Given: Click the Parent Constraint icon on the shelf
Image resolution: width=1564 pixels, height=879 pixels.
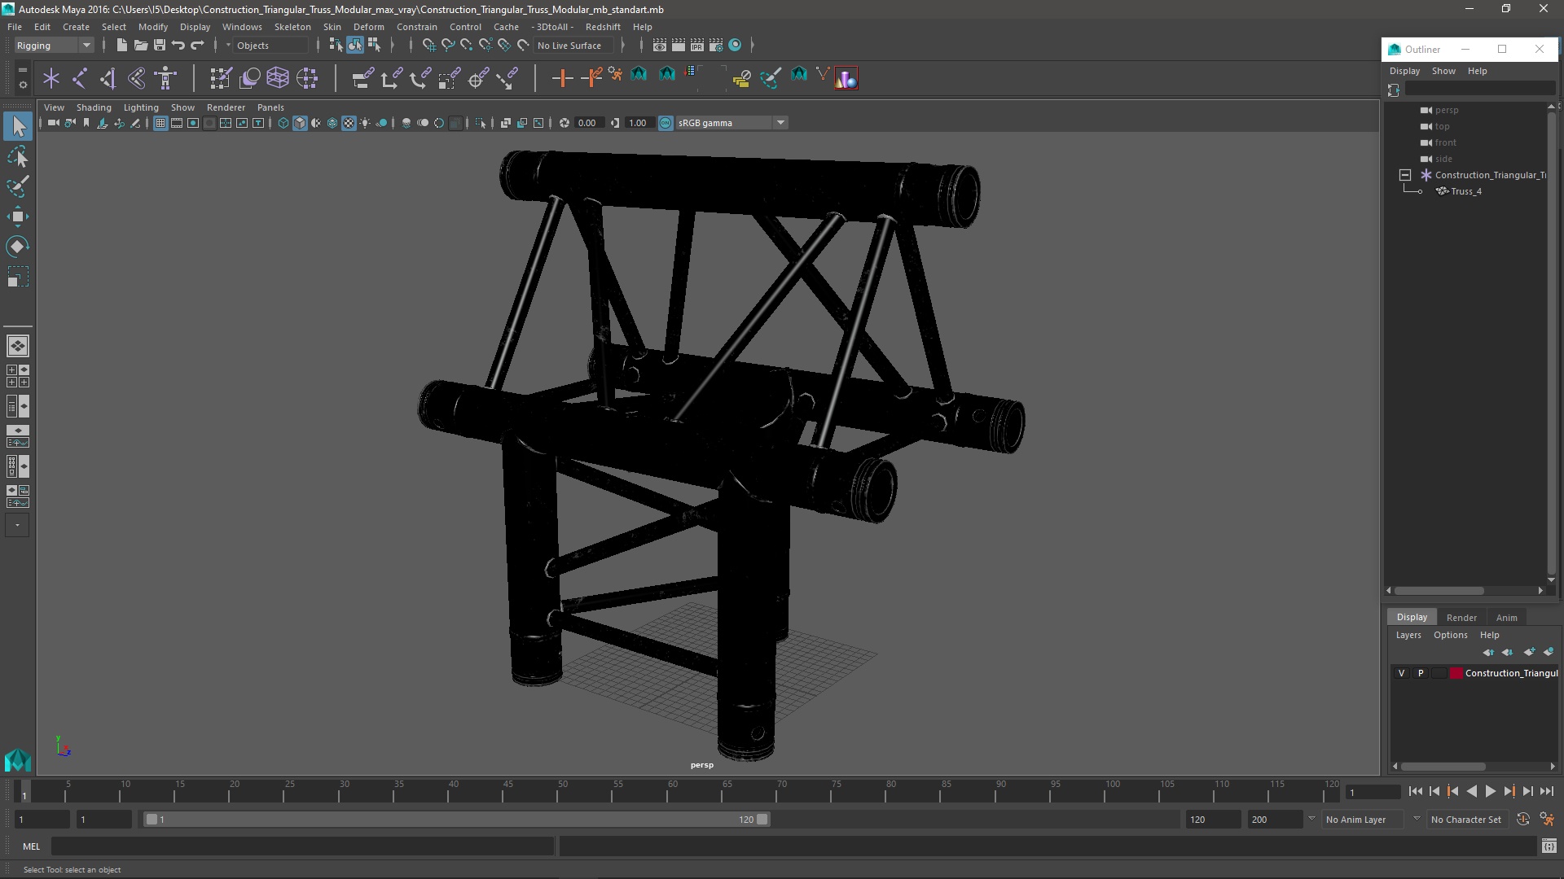Looking at the screenshot, I should coord(362,78).
